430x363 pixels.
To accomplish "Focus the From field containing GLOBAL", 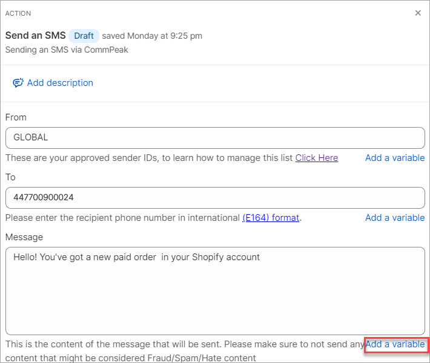I will 215,137.
